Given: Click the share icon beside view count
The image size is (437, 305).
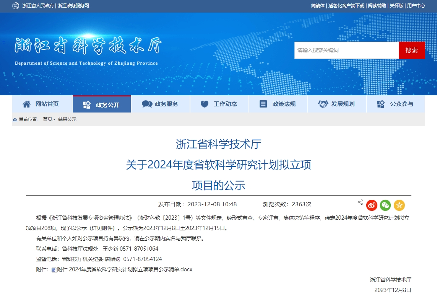Looking at the screenshot, I should (360, 202).
